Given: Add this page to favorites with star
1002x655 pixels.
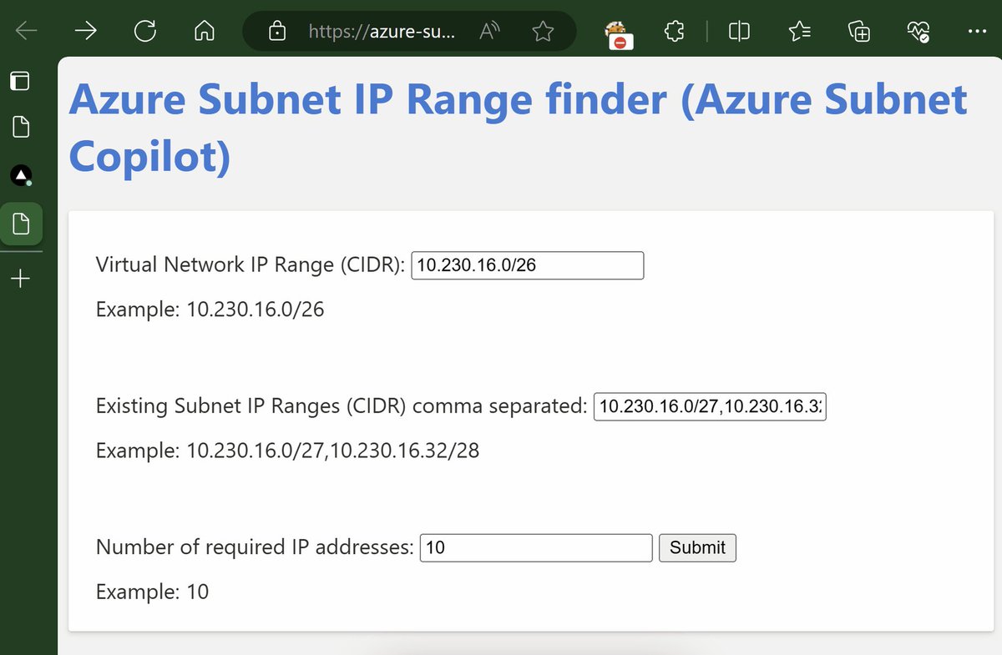Looking at the screenshot, I should point(543,32).
